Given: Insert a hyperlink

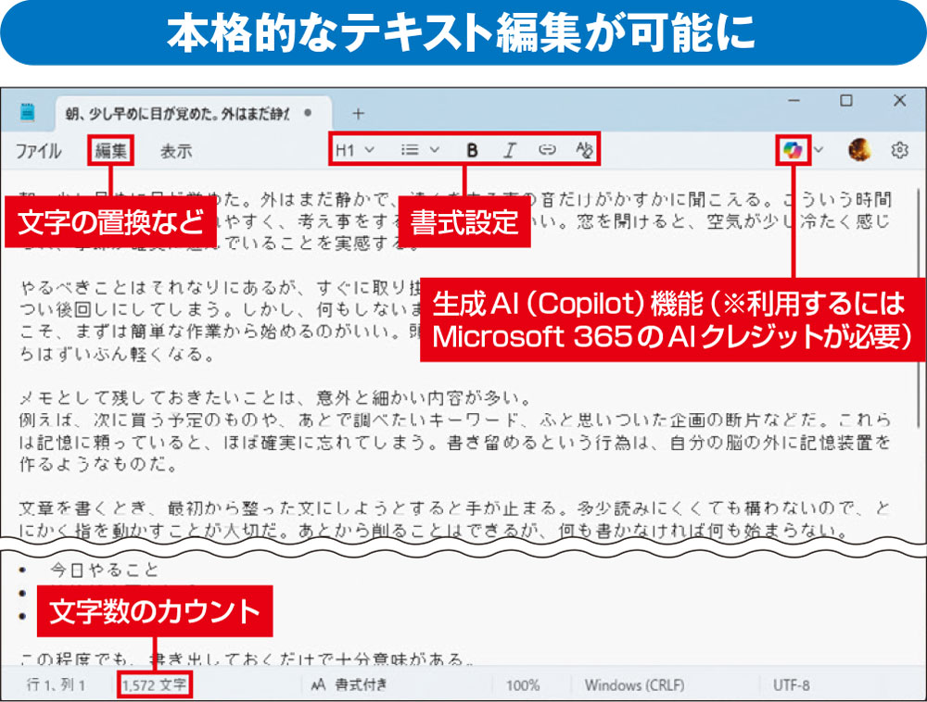Looking at the screenshot, I should click(547, 150).
